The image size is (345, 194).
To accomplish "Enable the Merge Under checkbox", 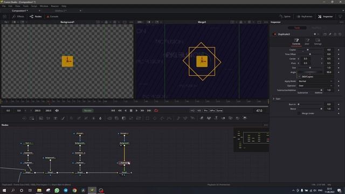I will [299, 114].
